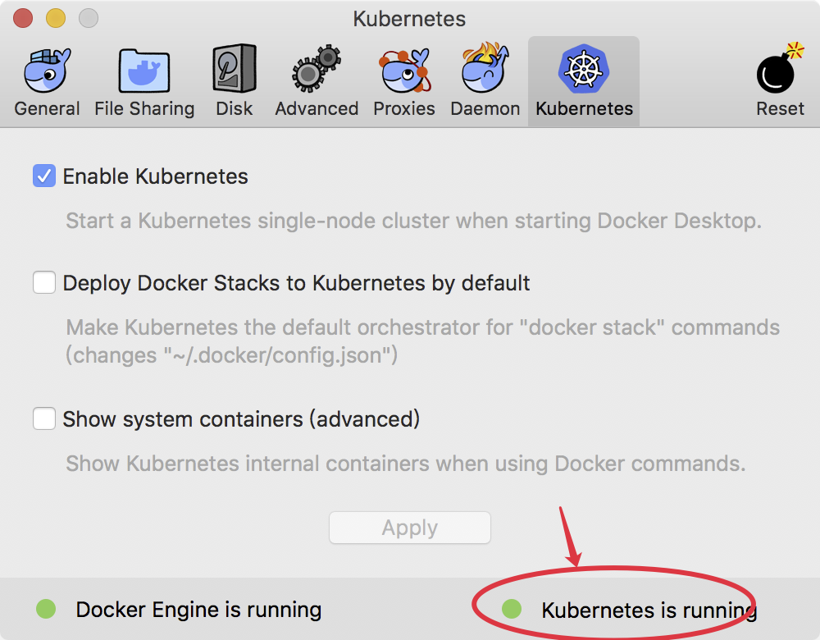
Task: Open Advanced gears icon
Action: [317, 69]
